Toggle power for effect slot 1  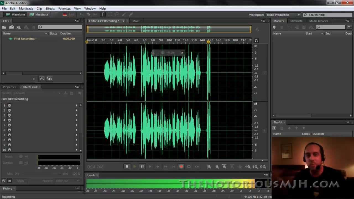point(9,105)
